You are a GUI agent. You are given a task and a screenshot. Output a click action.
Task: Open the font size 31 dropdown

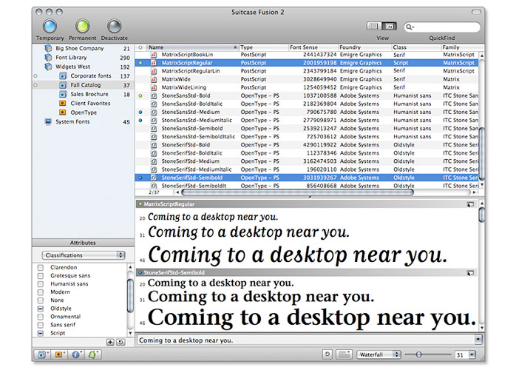pos(472,355)
